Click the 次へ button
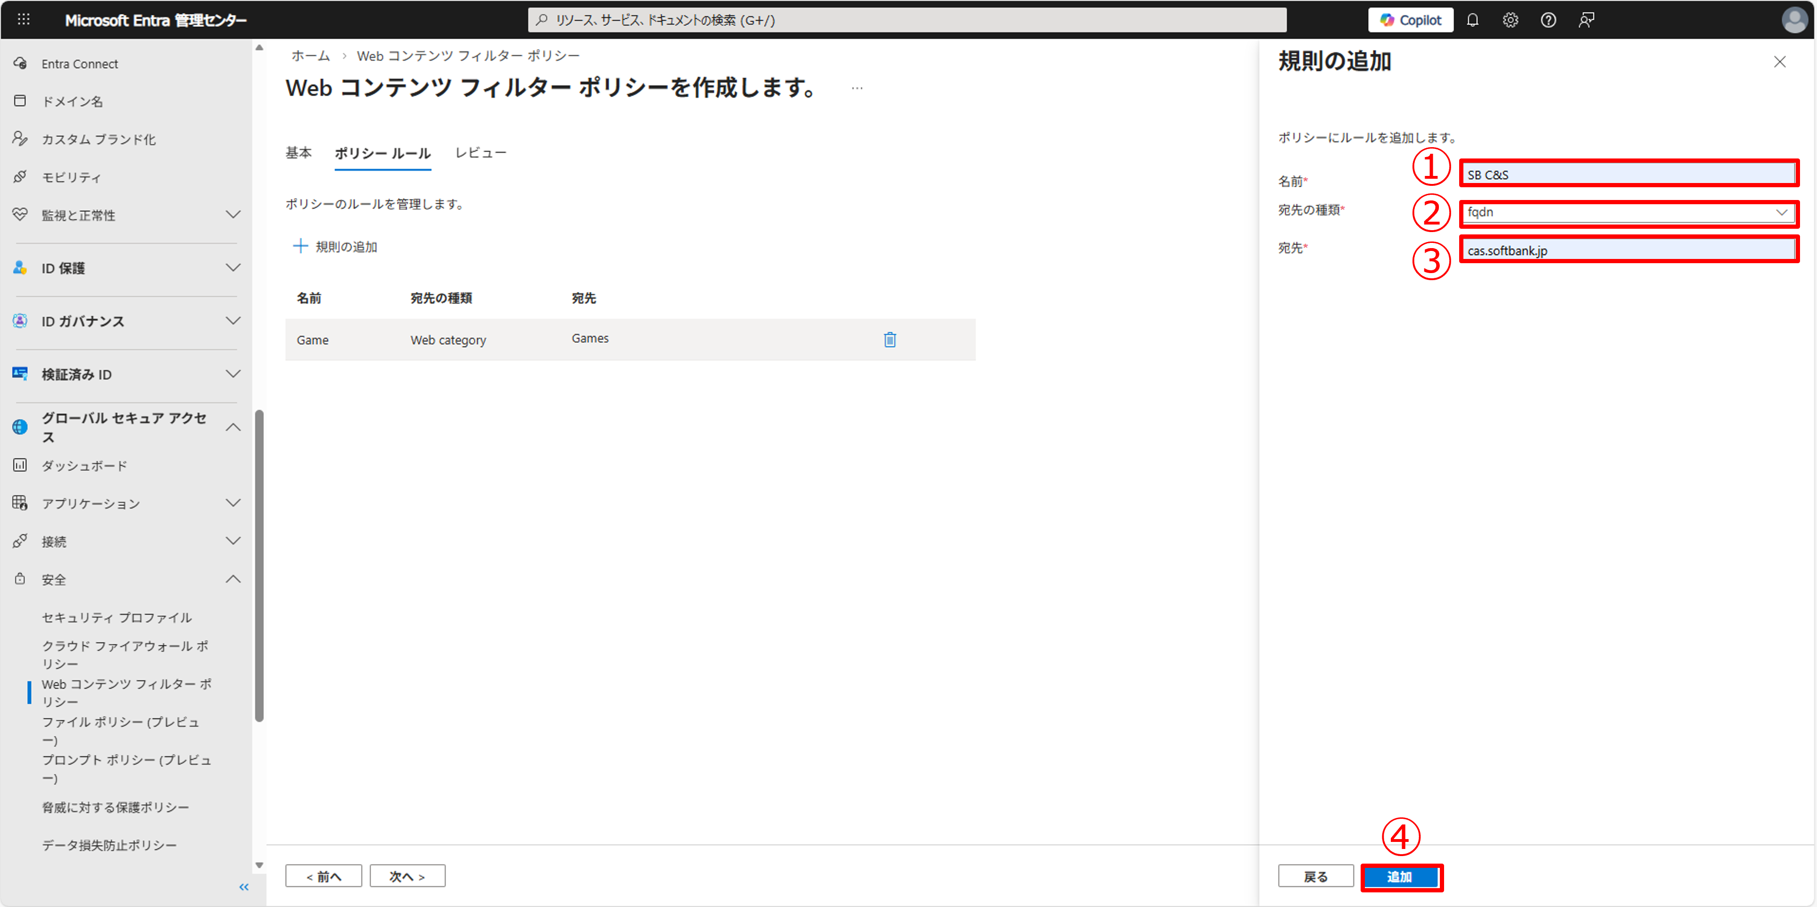The image size is (1817, 907). (x=407, y=876)
